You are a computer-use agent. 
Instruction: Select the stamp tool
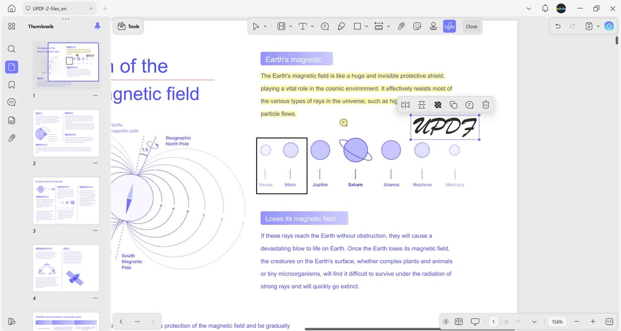coord(433,26)
